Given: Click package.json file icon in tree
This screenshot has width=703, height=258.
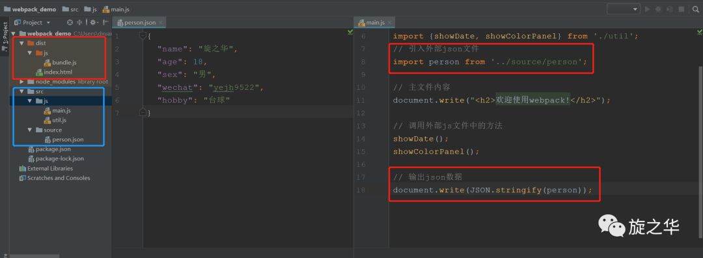Looking at the screenshot, I should click(31, 149).
